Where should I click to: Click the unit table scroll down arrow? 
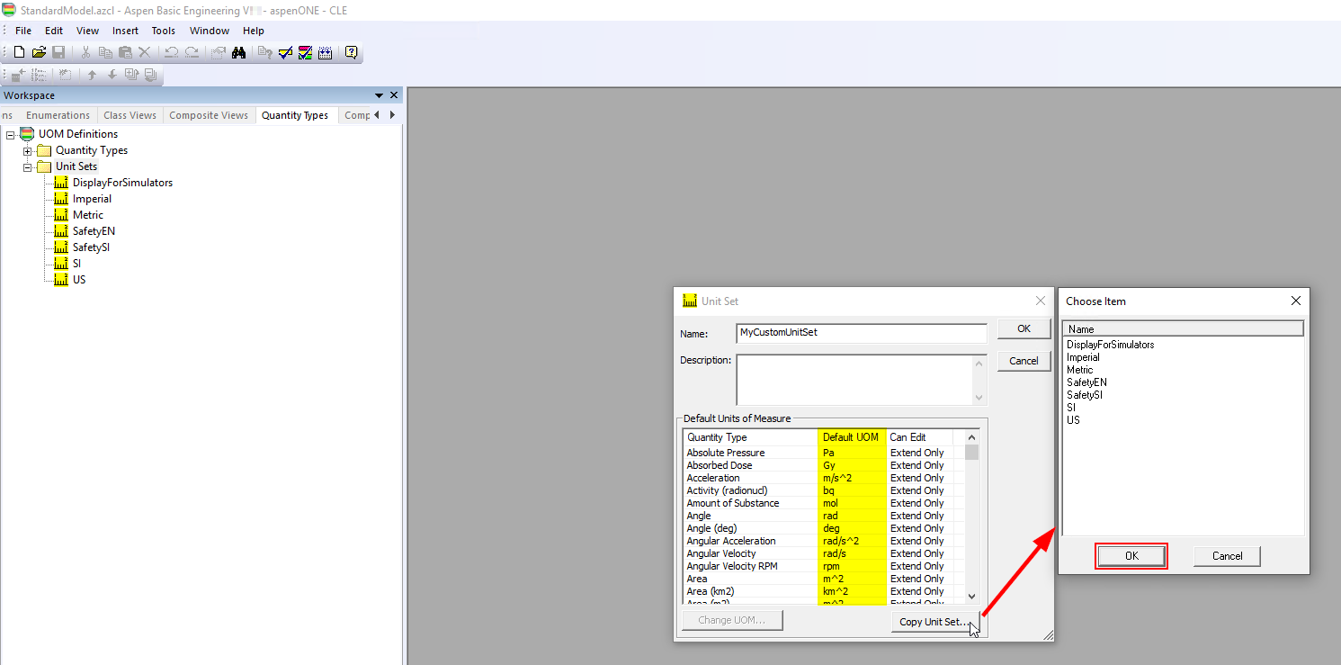(971, 596)
